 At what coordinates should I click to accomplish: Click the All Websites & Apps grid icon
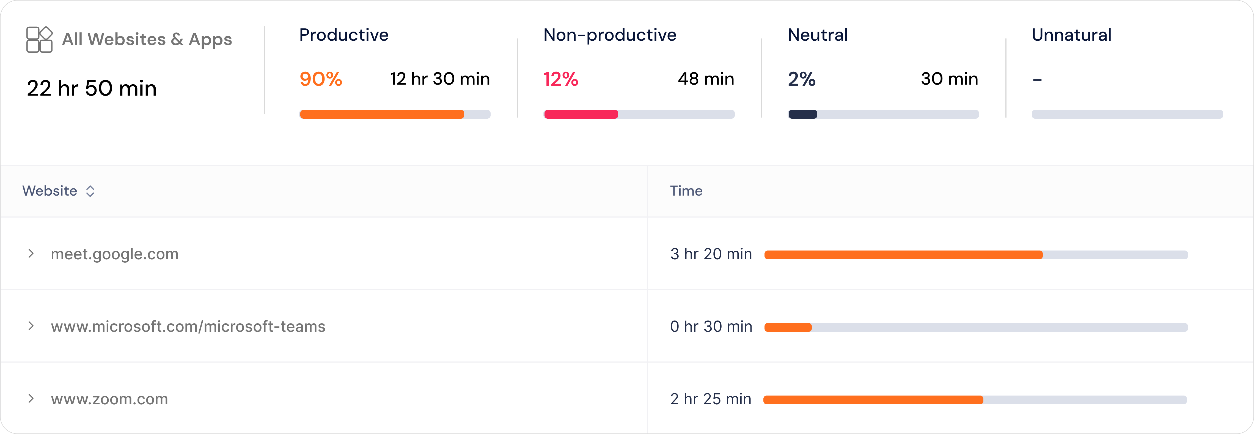point(39,40)
